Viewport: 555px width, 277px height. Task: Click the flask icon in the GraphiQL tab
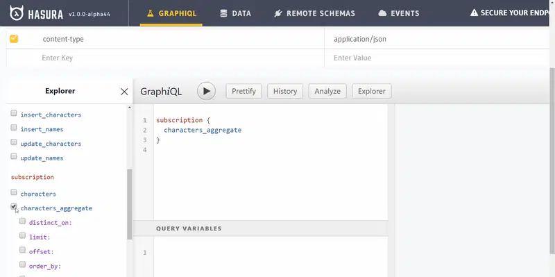(x=150, y=13)
